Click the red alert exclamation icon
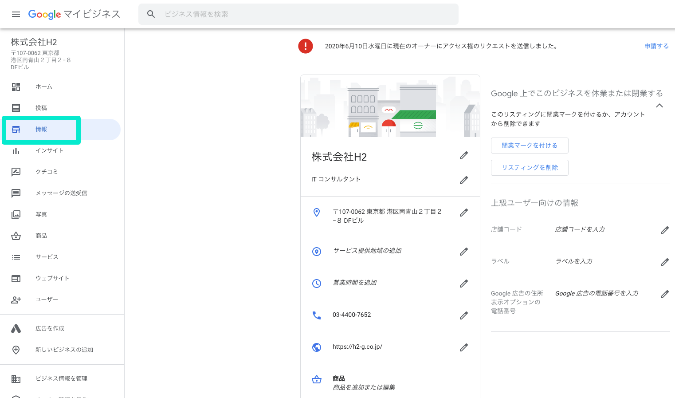Image resolution: width=675 pixels, height=398 pixels. pos(306,46)
